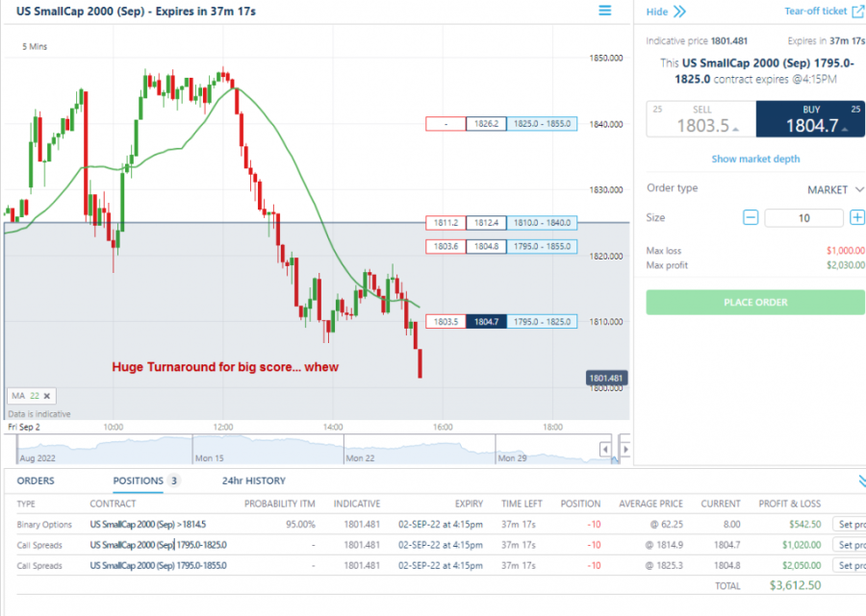This screenshot has height=616, width=866.
Task: Click the right arrow on the date navigator
Action: (625, 448)
